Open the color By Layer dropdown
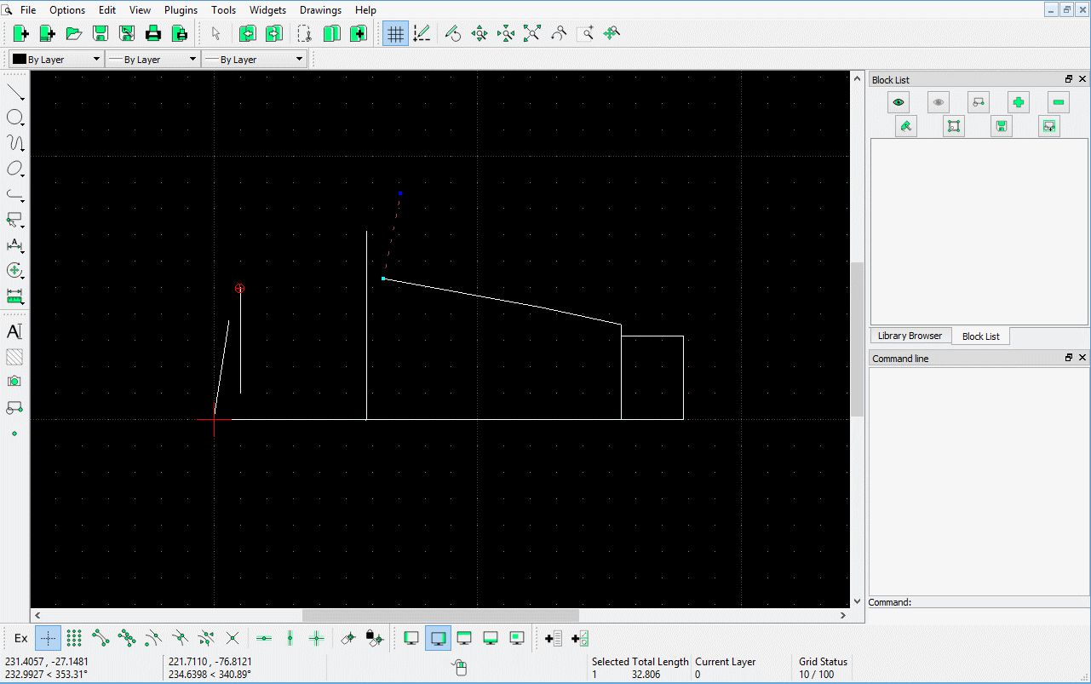 [55, 59]
